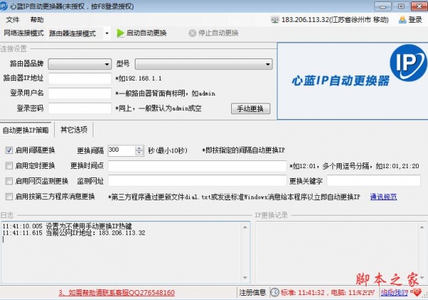The image size is (428, 300).
Task: Click log line 设置为不使用手动更换IP热键
Action: pyautogui.click(x=67, y=226)
